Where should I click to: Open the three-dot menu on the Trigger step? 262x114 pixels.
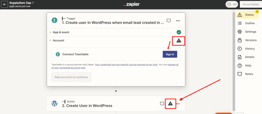[178, 21]
